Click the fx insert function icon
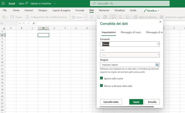 click(x=34, y=23)
